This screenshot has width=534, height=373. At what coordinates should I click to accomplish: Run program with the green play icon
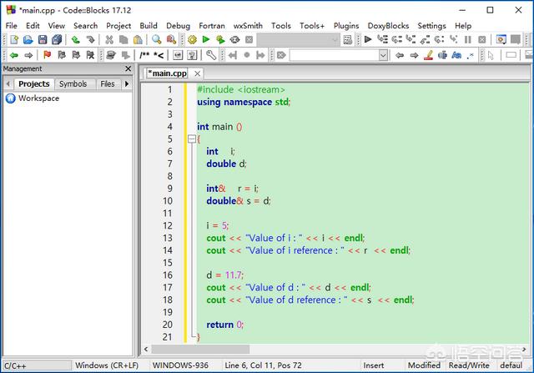pyautogui.click(x=206, y=39)
